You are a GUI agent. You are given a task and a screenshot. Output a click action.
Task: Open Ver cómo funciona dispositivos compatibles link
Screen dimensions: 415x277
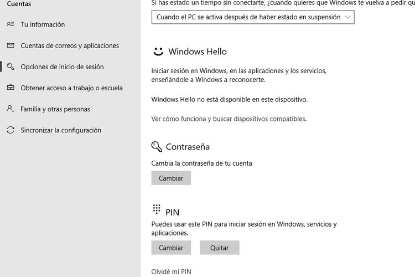click(x=229, y=119)
